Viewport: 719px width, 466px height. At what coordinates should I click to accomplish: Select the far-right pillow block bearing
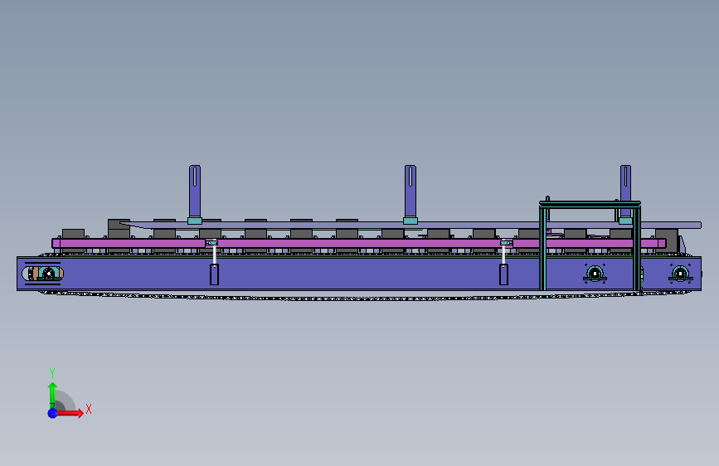click(x=681, y=274)
